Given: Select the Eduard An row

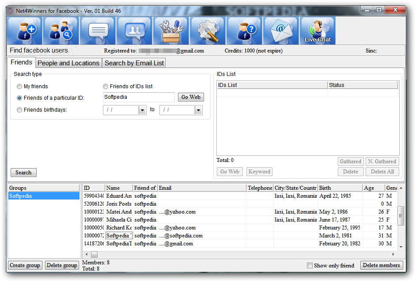Looking at the screenshot, I should pos(240,196).
